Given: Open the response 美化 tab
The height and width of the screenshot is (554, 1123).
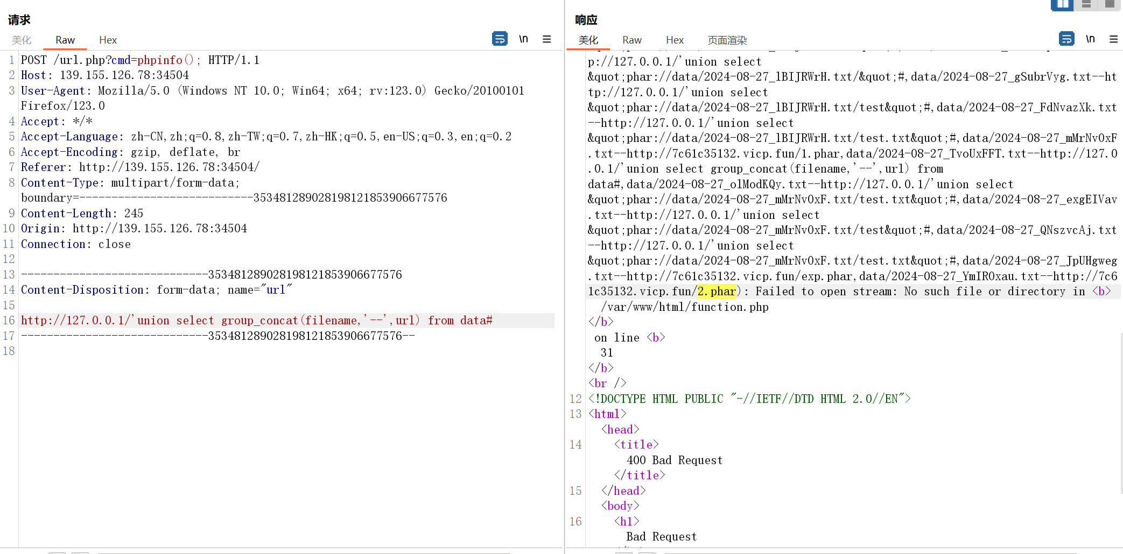Looking at the screenshot, I should pyautogui.click(x=588, y=40).
